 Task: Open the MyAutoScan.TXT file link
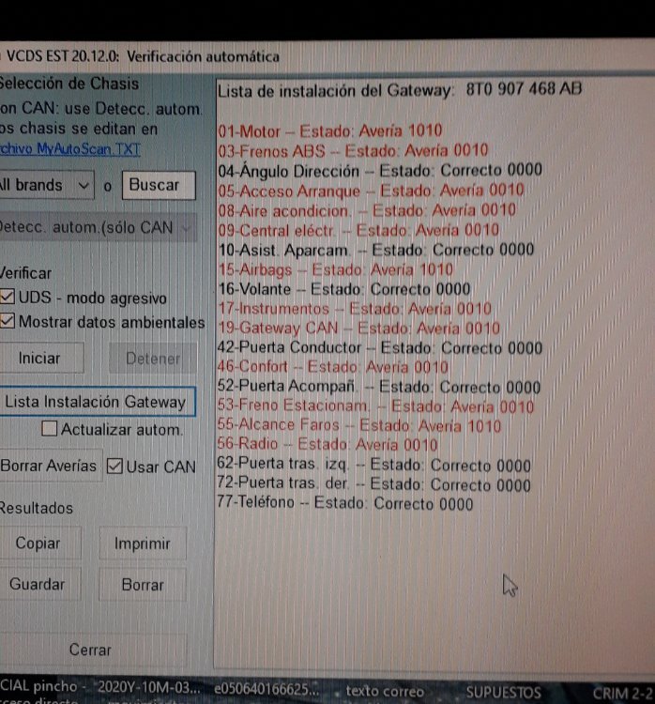click(x=70, y=148)
